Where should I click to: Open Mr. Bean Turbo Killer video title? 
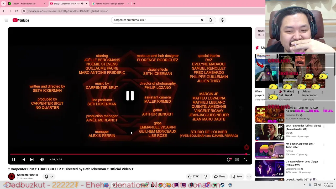click(x=300, y=145)
